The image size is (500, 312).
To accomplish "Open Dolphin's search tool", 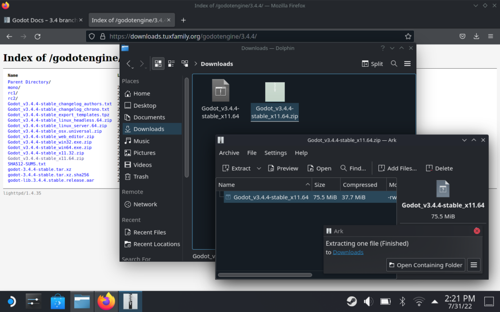I will coord(394,63).
